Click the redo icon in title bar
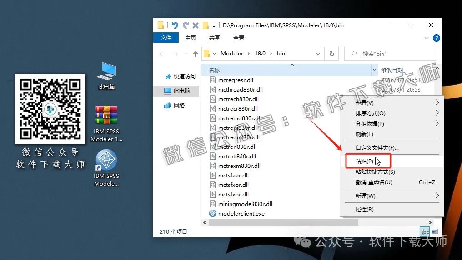Image resolution: width=462 pixels, height=260 pixels. point(186,25)
